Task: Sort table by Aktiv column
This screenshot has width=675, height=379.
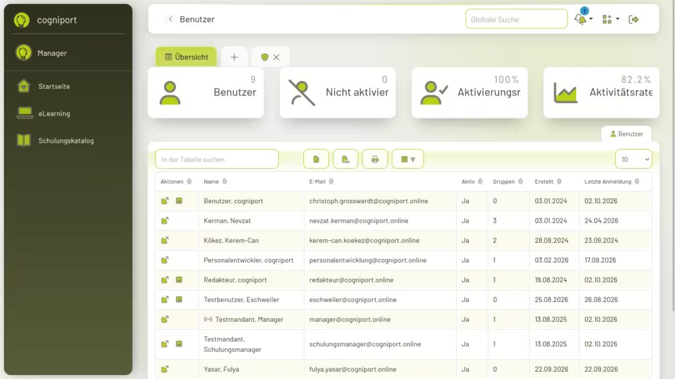Action: tap(472, 182)
